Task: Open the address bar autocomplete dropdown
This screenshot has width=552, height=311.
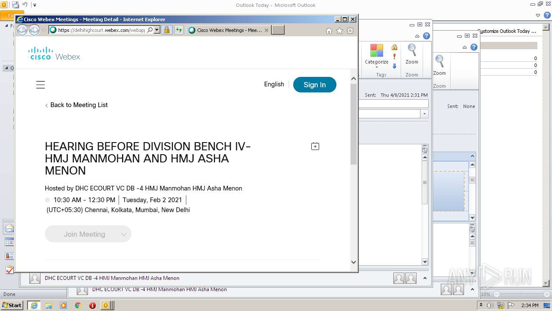Action: 157,30
